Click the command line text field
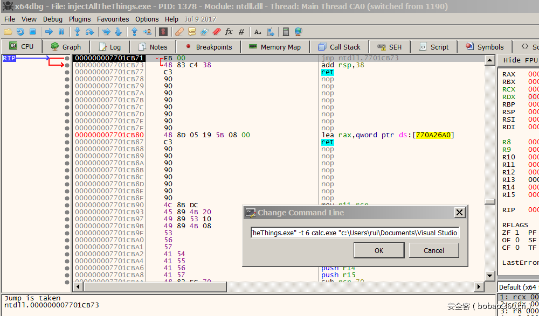Viewport: 539px width, 316px height. (355, 233)
